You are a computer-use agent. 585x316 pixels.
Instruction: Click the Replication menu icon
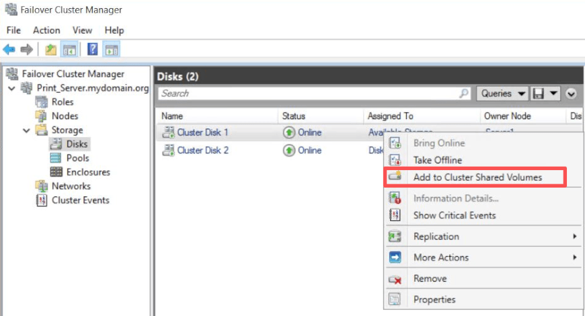click(x=395, y=237)
